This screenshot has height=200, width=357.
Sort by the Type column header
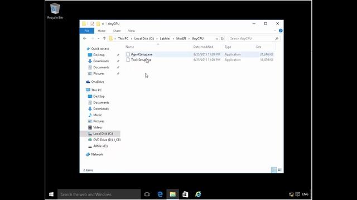point(228,47)
